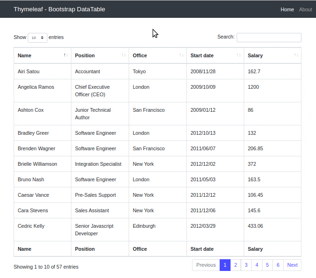Click the salary value 206.85
The image size is (316, 278).
click(255, 148)
